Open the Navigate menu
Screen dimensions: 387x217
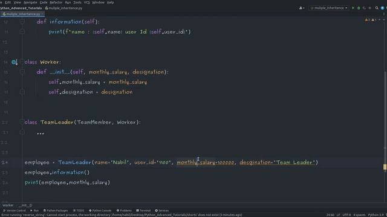30,2
